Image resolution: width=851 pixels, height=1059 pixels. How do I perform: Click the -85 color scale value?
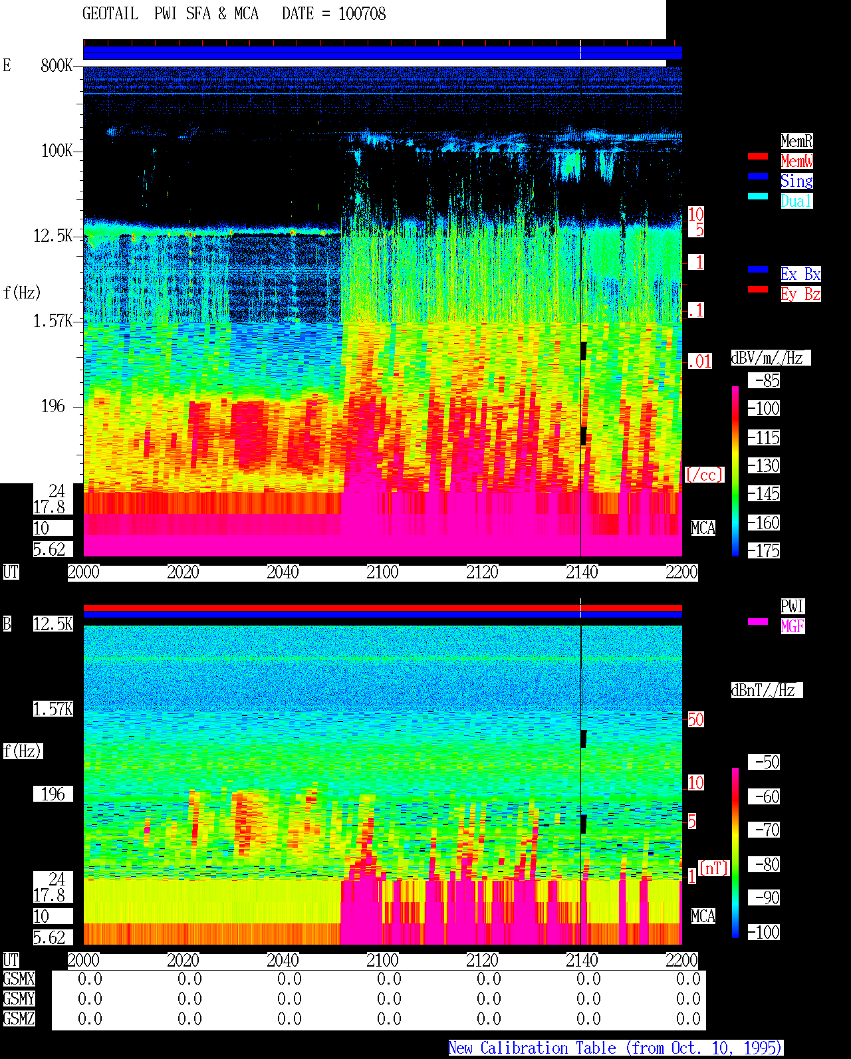[x=765, y=381]
